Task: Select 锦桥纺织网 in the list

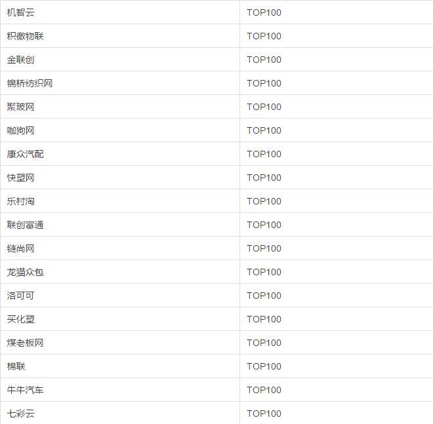Action: pos(30,83)
